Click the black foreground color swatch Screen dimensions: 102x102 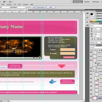tap(92, 14)
